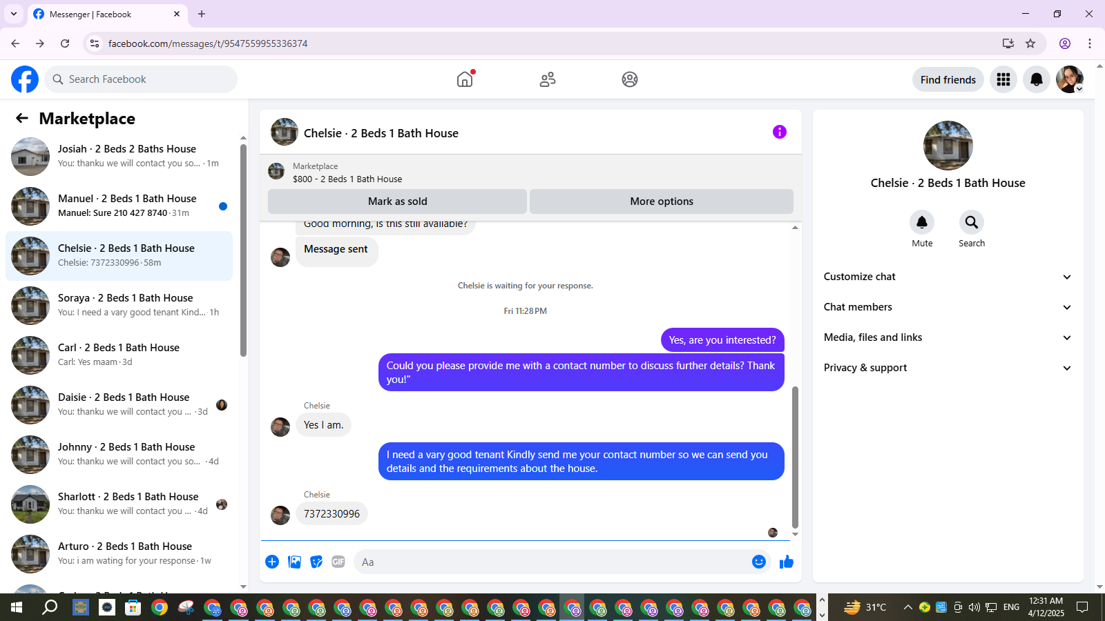Show hidden system tray icons

(907, 607)
